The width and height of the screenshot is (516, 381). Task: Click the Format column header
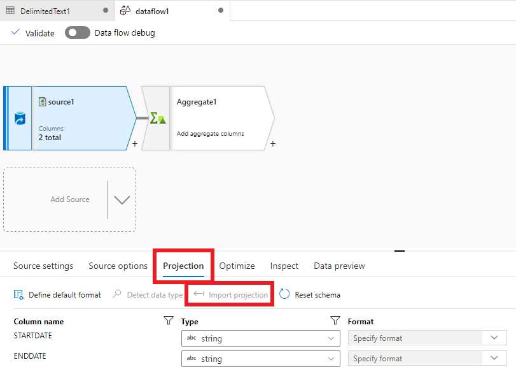[x=361, y=322]
